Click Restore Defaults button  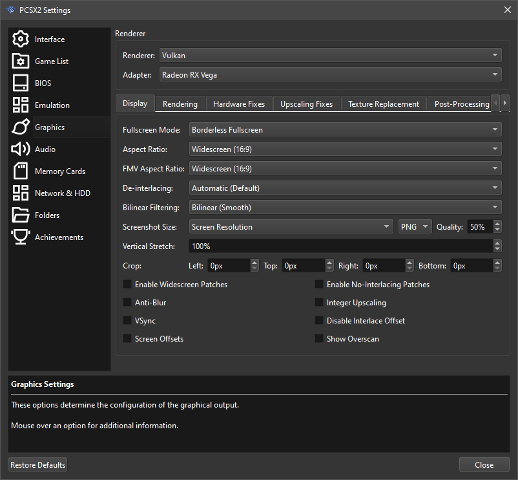(x=37, y=464)
